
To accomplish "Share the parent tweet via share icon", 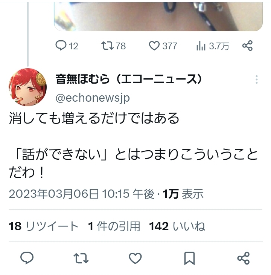I will click(x=248, y=46).
